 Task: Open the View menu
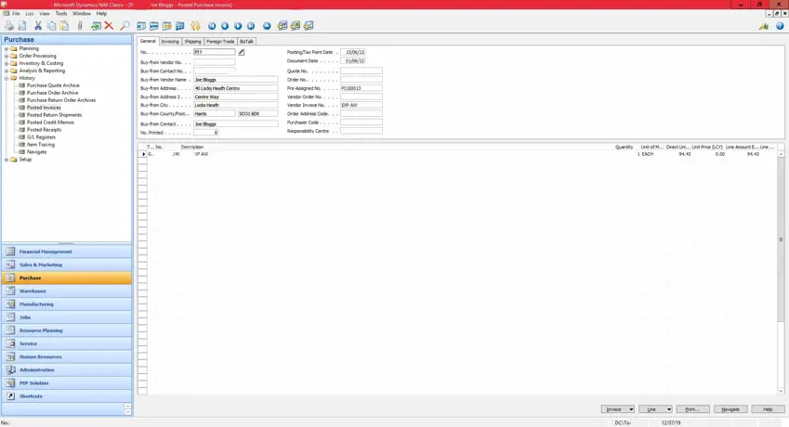(x=45, y=14)
